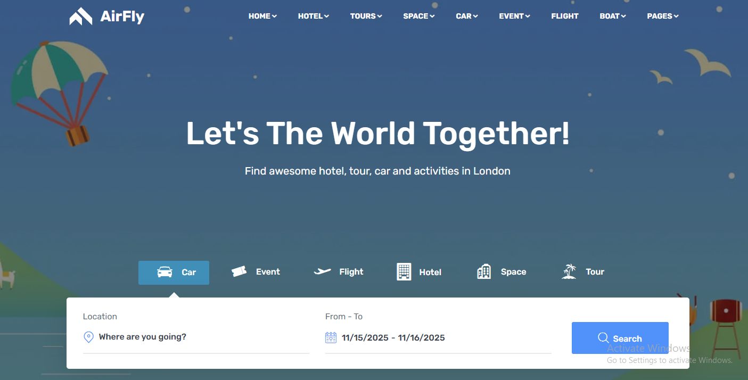Select the Flight airplane icon

[323, 271]
